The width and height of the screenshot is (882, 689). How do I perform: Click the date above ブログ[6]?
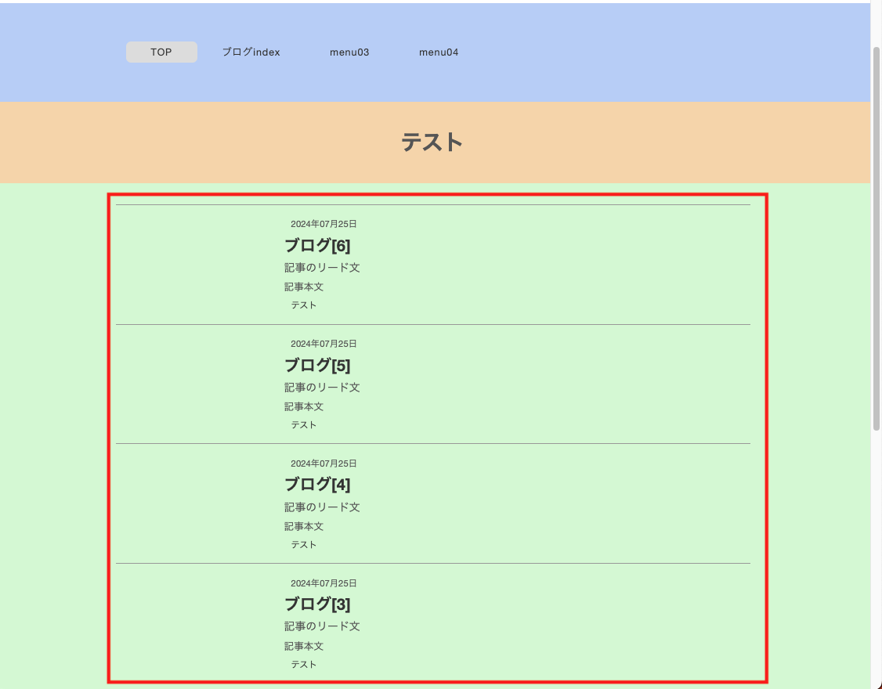tap(324, 224)
